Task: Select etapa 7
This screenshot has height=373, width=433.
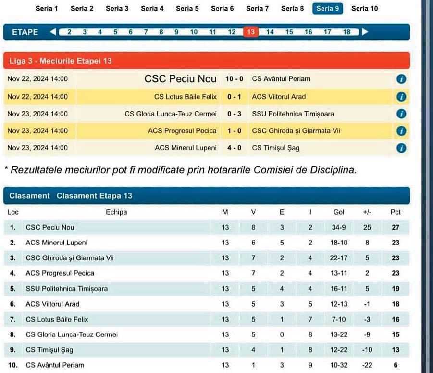Action: [x=146, y=32]
